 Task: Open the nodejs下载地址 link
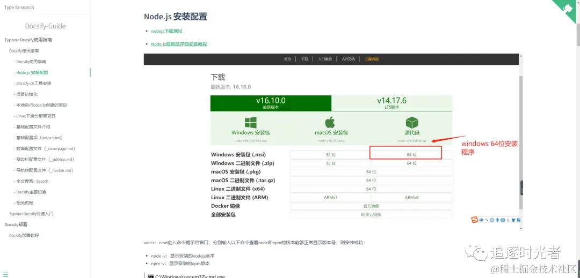[166, 32]
